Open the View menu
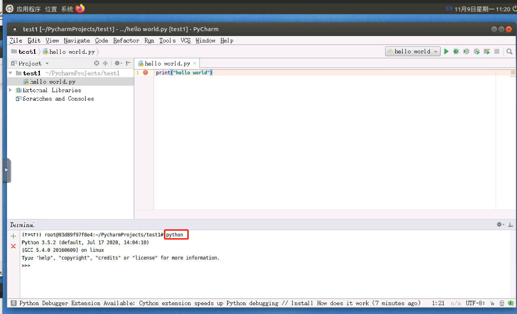This screenshot has height=314, width=517. tap(52, 41)
